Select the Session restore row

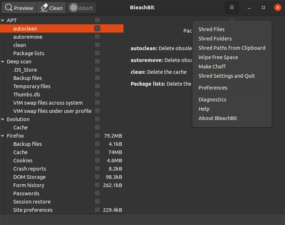pyautogui.click(x=32, y=202)
